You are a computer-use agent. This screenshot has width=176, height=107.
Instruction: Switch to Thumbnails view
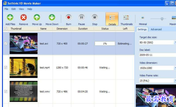126,18
